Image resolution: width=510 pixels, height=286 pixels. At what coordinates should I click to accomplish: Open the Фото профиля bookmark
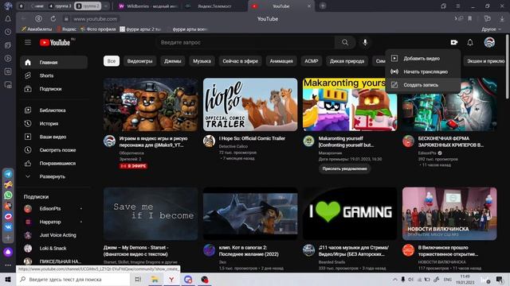pyautogui.click(x=98, y=29)
